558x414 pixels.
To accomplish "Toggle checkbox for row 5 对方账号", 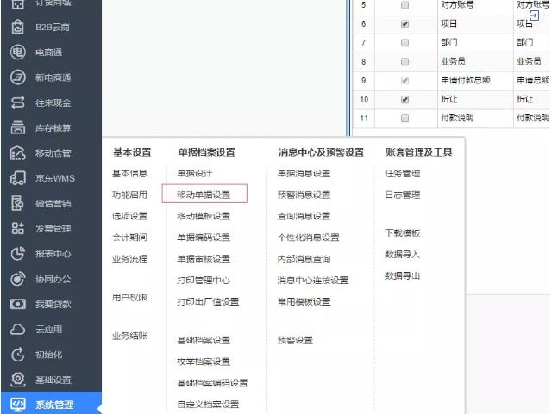I will pos(404,5).
